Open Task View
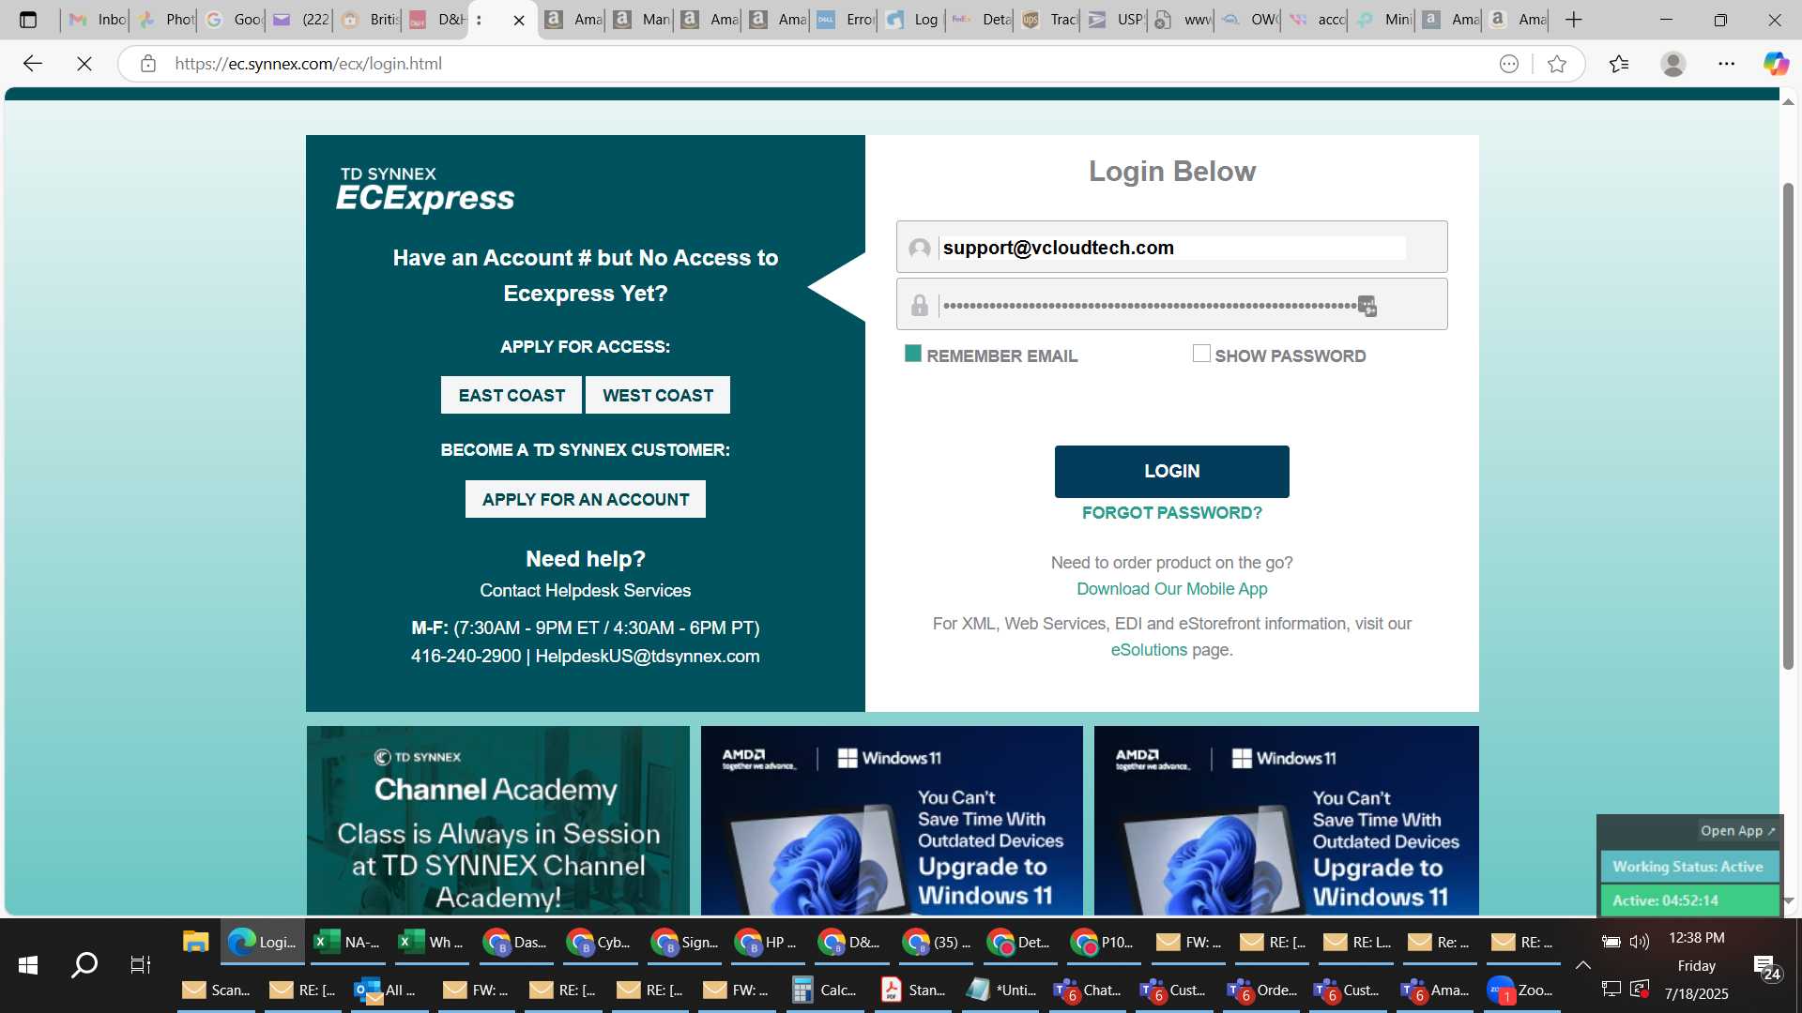This screenshot has height=1013, width=1802. (x=140, y=964)
